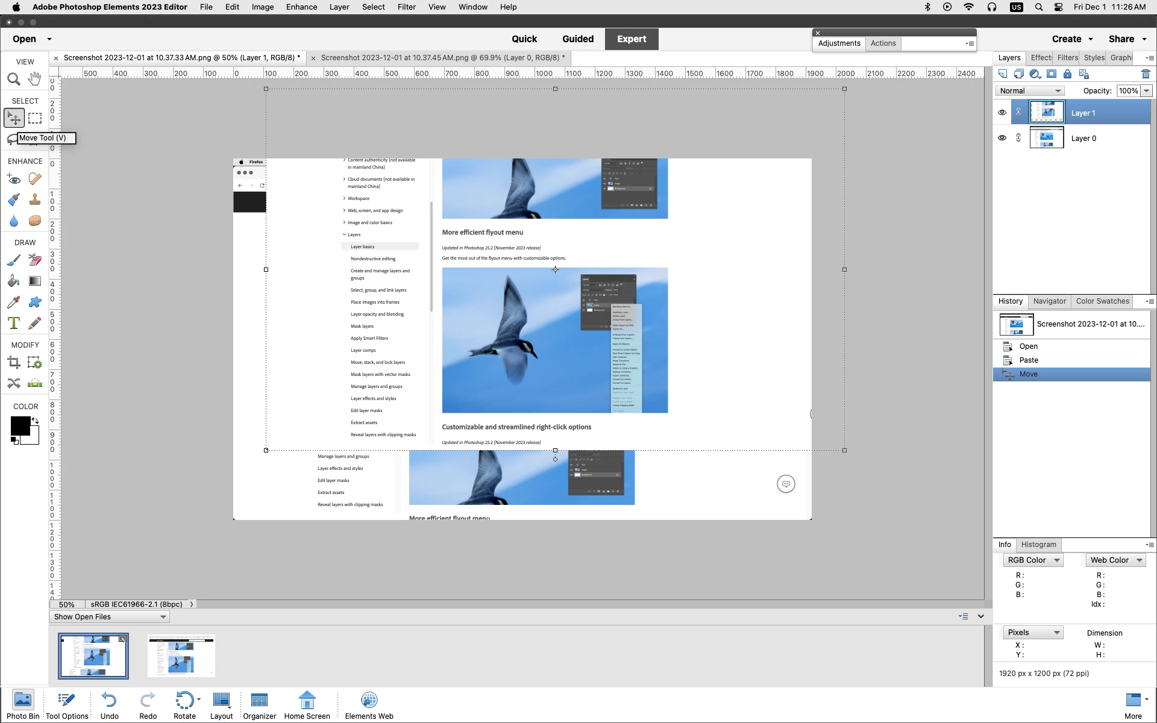Screen dimensions: 1157x723
Task: Select the Crop tool
Action: pyautogui.click(x=13, y=362)
